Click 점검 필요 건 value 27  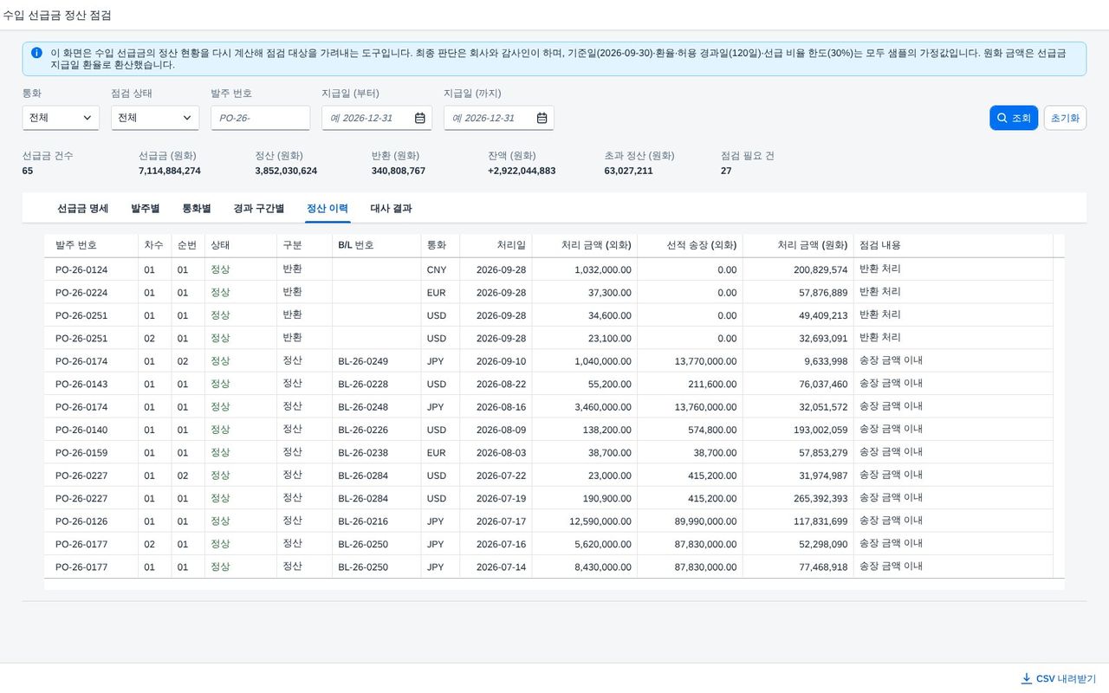tap(726, 171)
